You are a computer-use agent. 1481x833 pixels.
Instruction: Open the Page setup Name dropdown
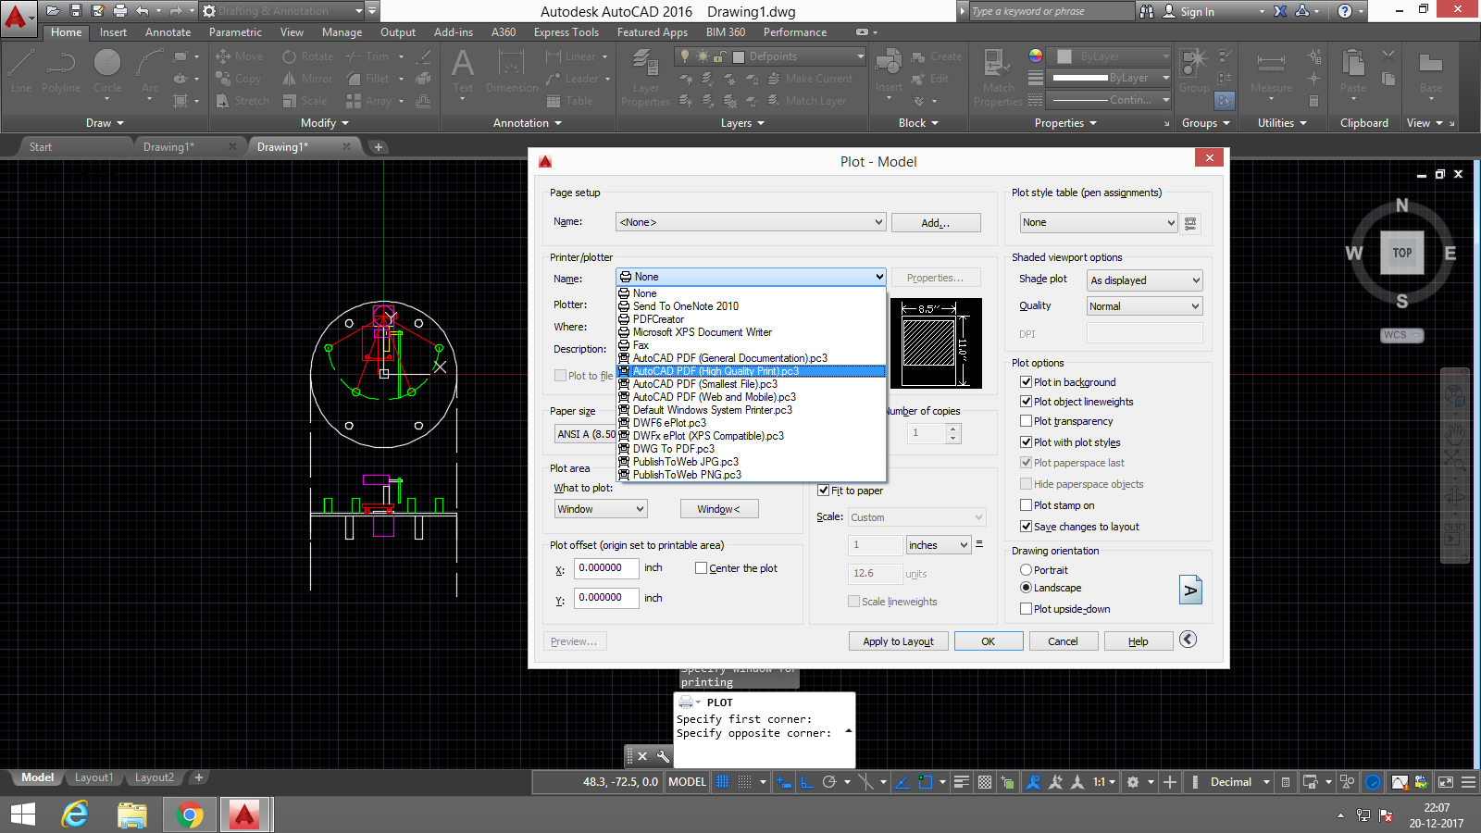pyautogui.click(x=751, y=222)
